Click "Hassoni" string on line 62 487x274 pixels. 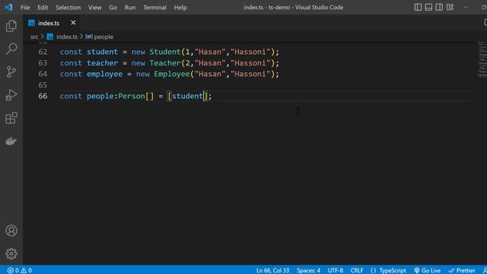tap(250, 52)
